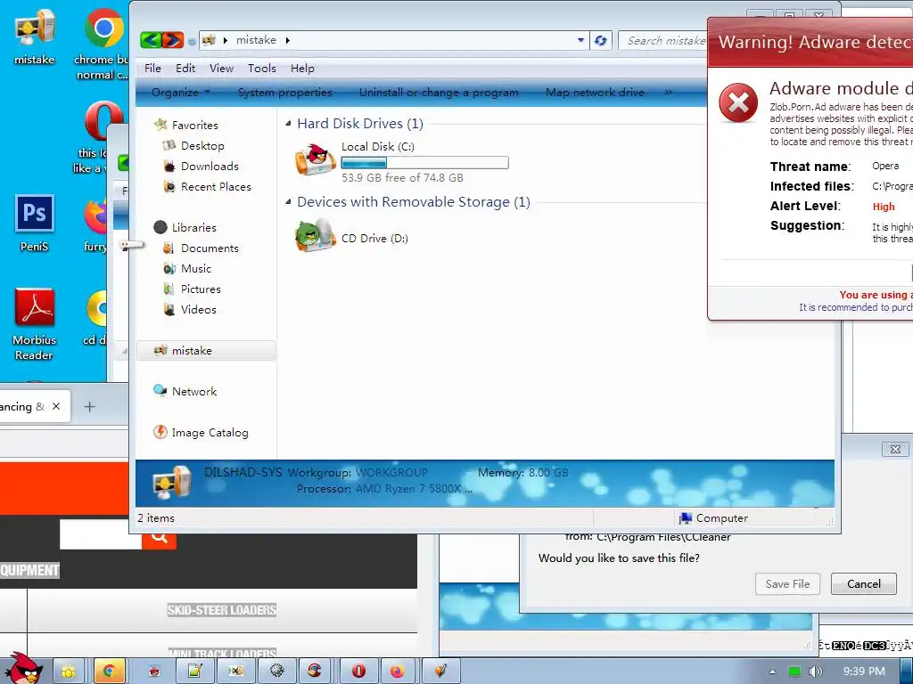913x684 pixels.
Task: Close the dialog behind Explorer with X
Action: click(895, 449)
